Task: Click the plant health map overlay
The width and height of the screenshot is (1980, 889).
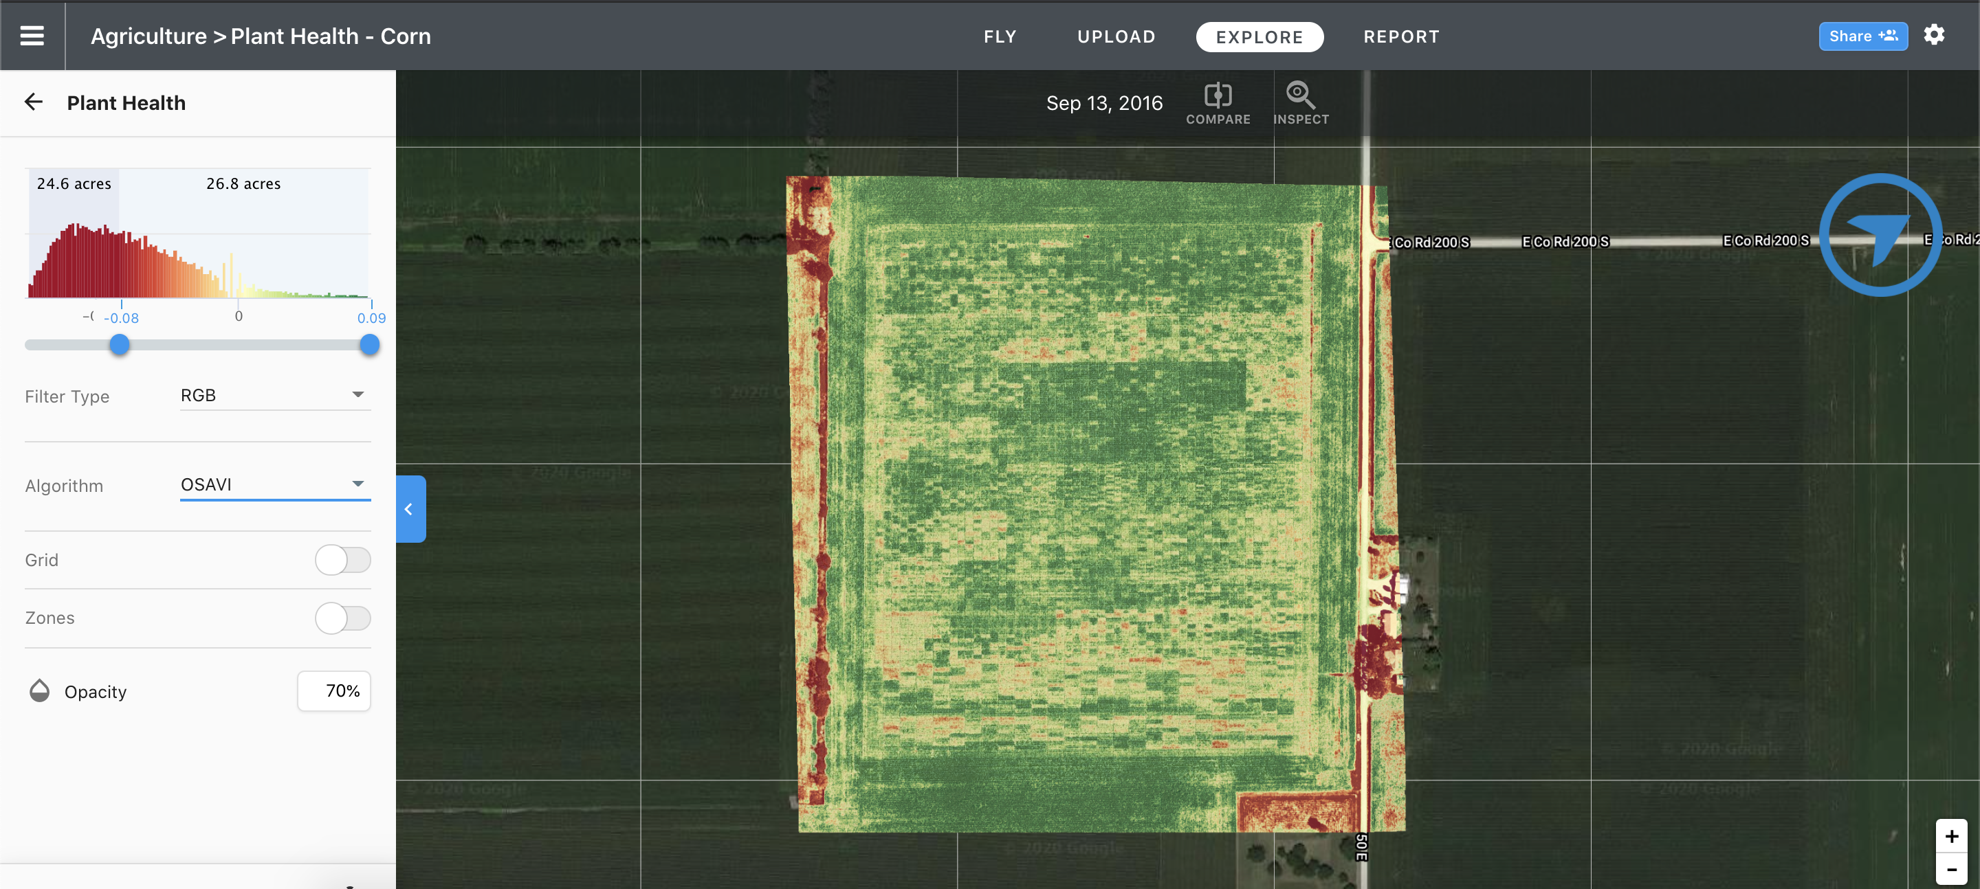Action: coord(1097,504)
